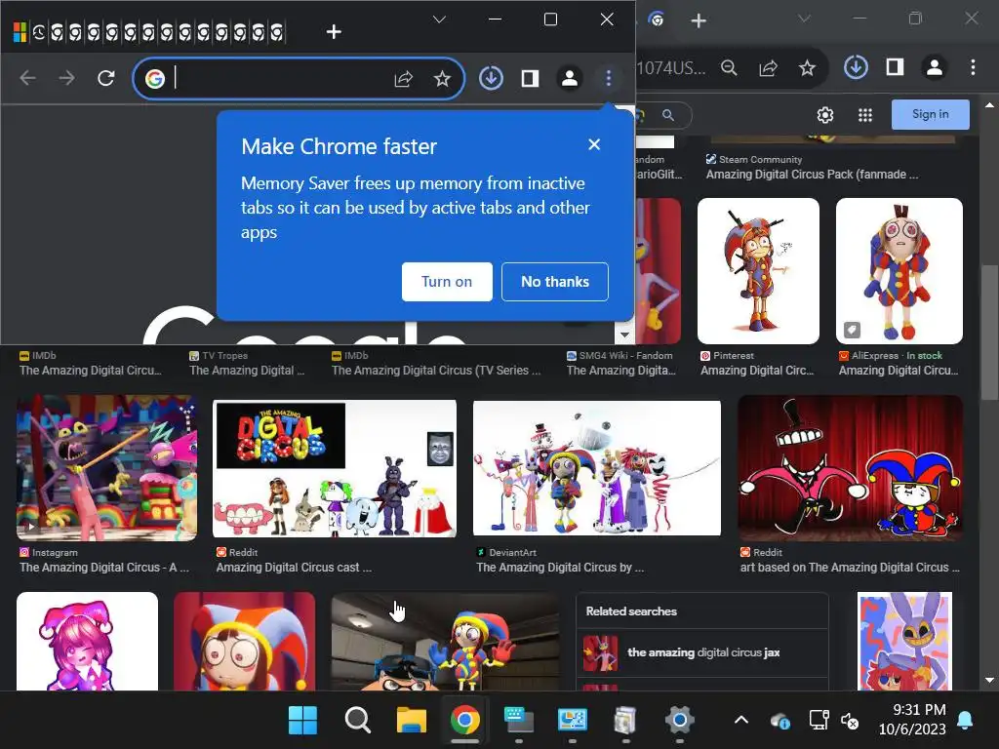Screen dimensions: 999x749
Task: Open the three-dot Chrome menu in the front window
Action: pyautogui.click(x=609, y=78)
